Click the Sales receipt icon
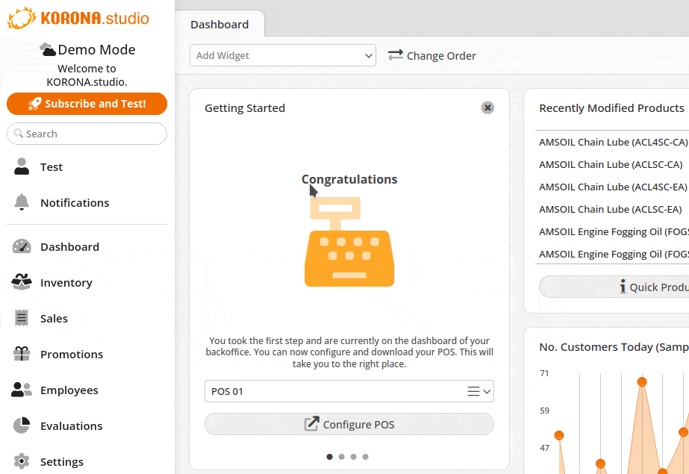Image resolution: width=689 pixels, height=474 pixels. coord(22,318)
